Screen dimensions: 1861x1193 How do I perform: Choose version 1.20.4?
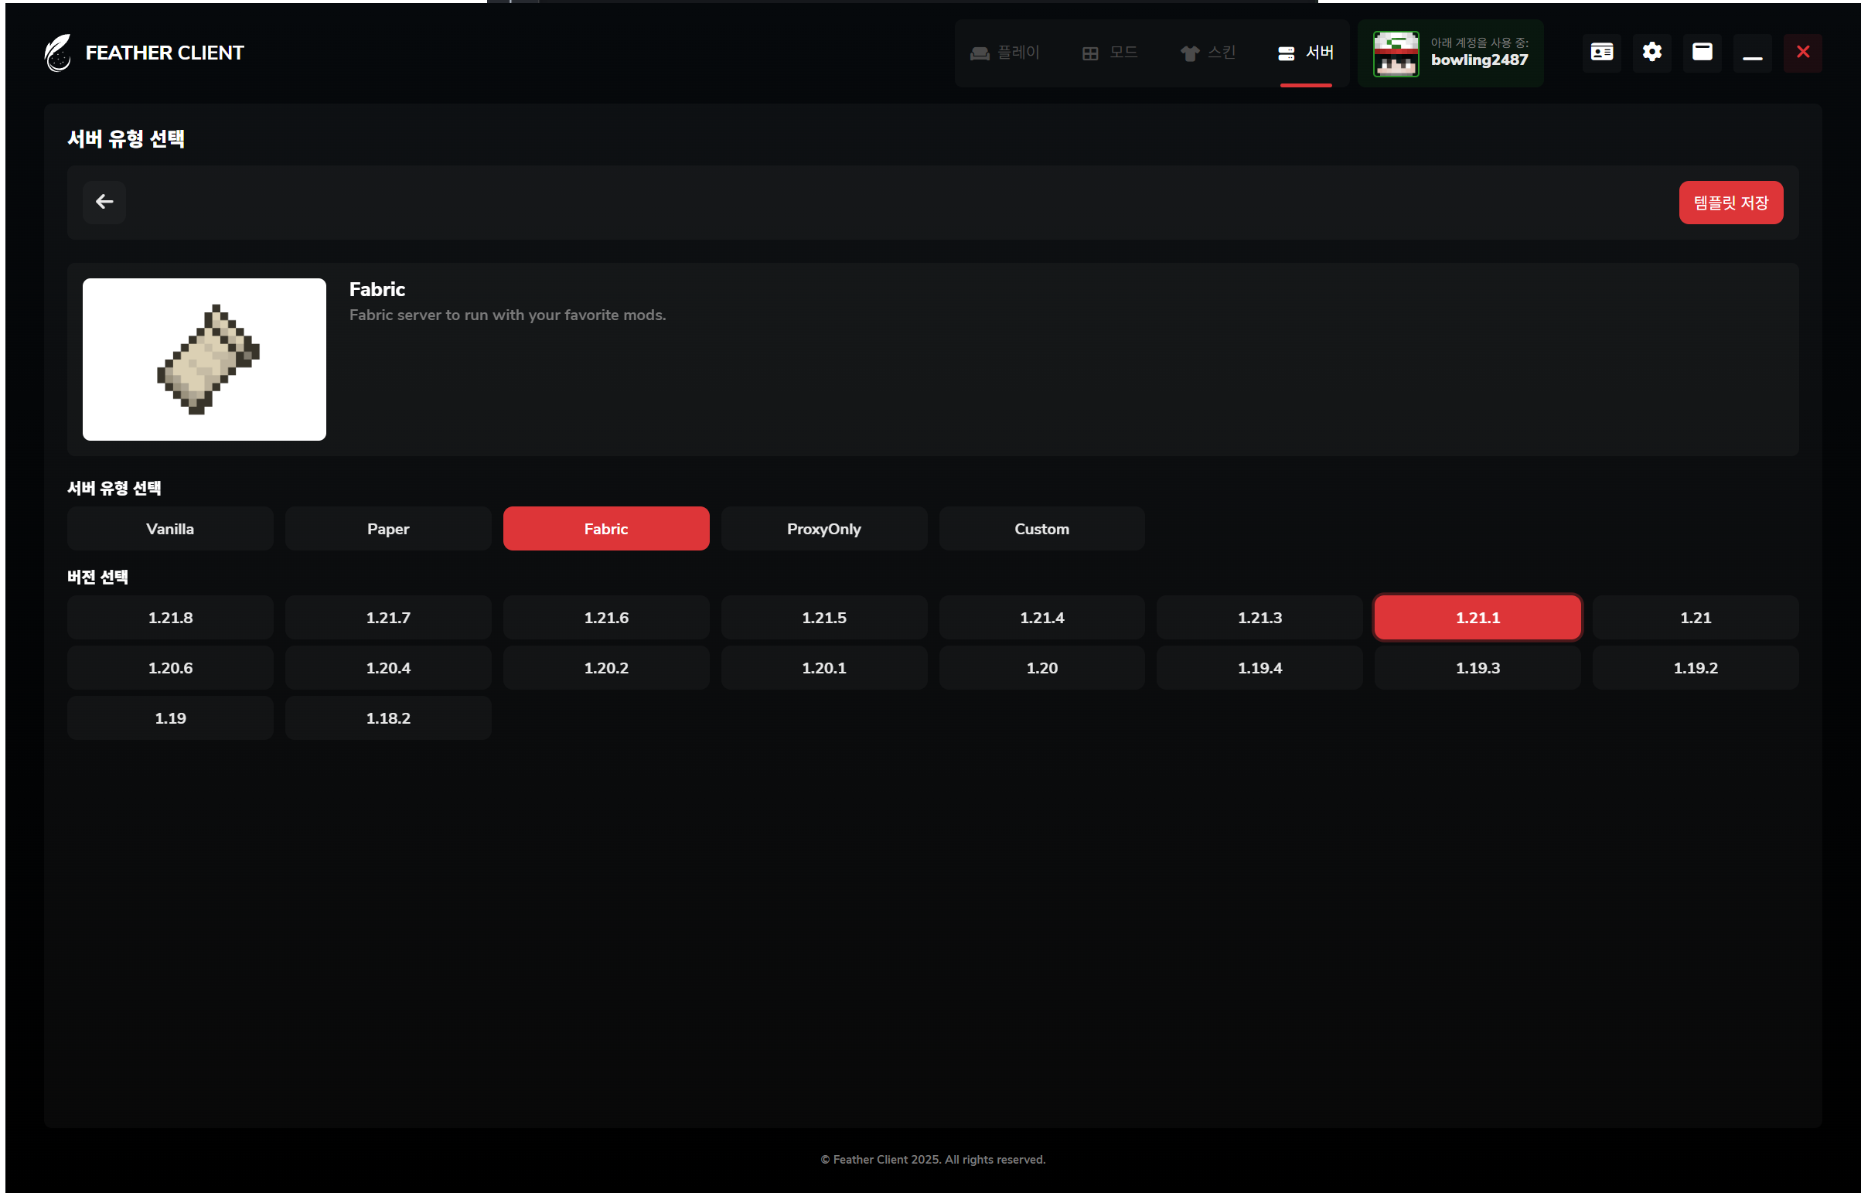[x=388, y=669]
